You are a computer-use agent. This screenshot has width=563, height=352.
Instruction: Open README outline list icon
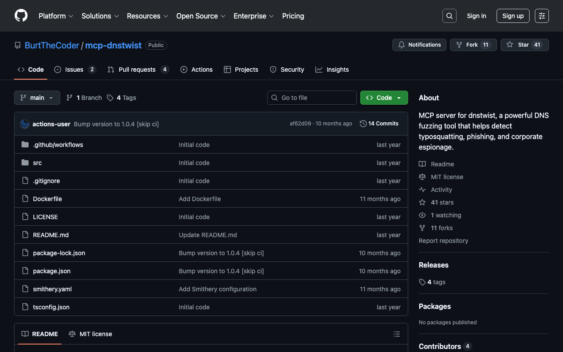pyautogui.click(x=396, y=334)
